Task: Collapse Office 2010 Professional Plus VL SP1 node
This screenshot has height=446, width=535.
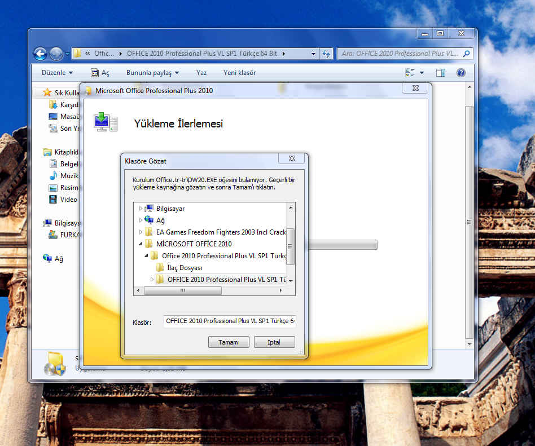Action: [146, 256]
